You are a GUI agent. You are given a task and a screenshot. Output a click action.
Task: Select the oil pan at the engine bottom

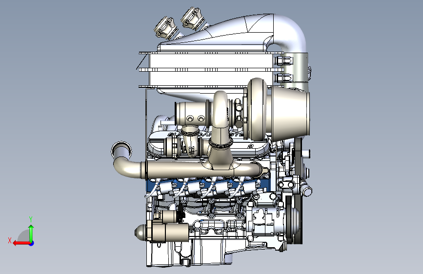[189, 252]
